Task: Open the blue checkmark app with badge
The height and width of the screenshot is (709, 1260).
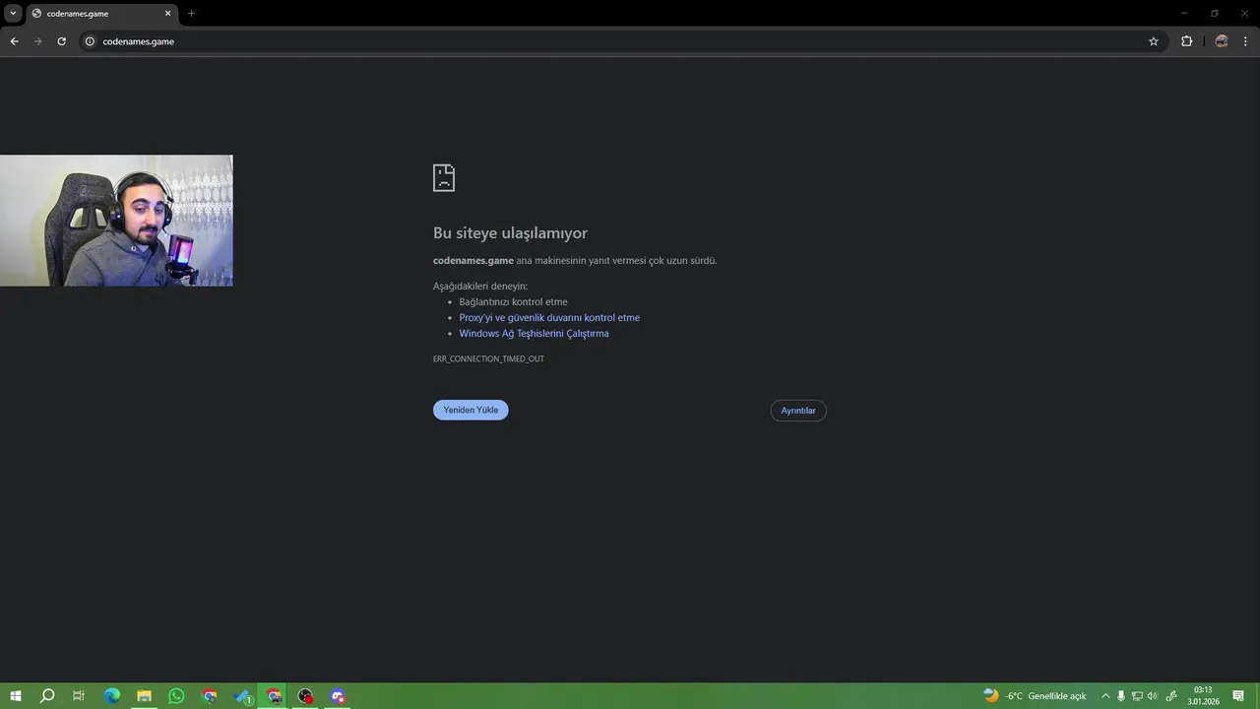Action: 242,696
